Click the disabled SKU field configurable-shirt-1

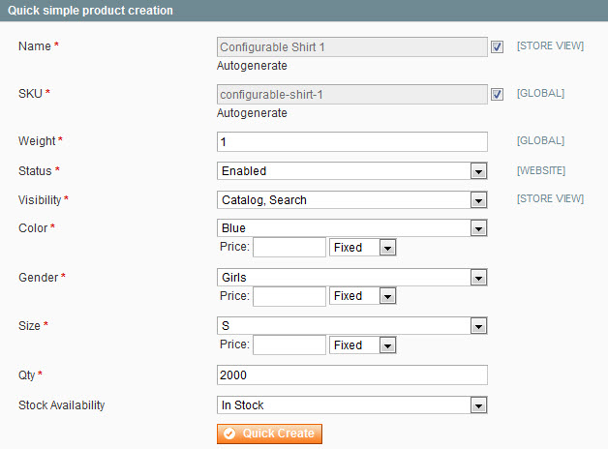pos(352,94)
